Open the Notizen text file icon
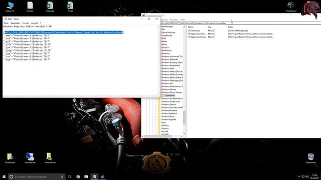 coord(30,6)
